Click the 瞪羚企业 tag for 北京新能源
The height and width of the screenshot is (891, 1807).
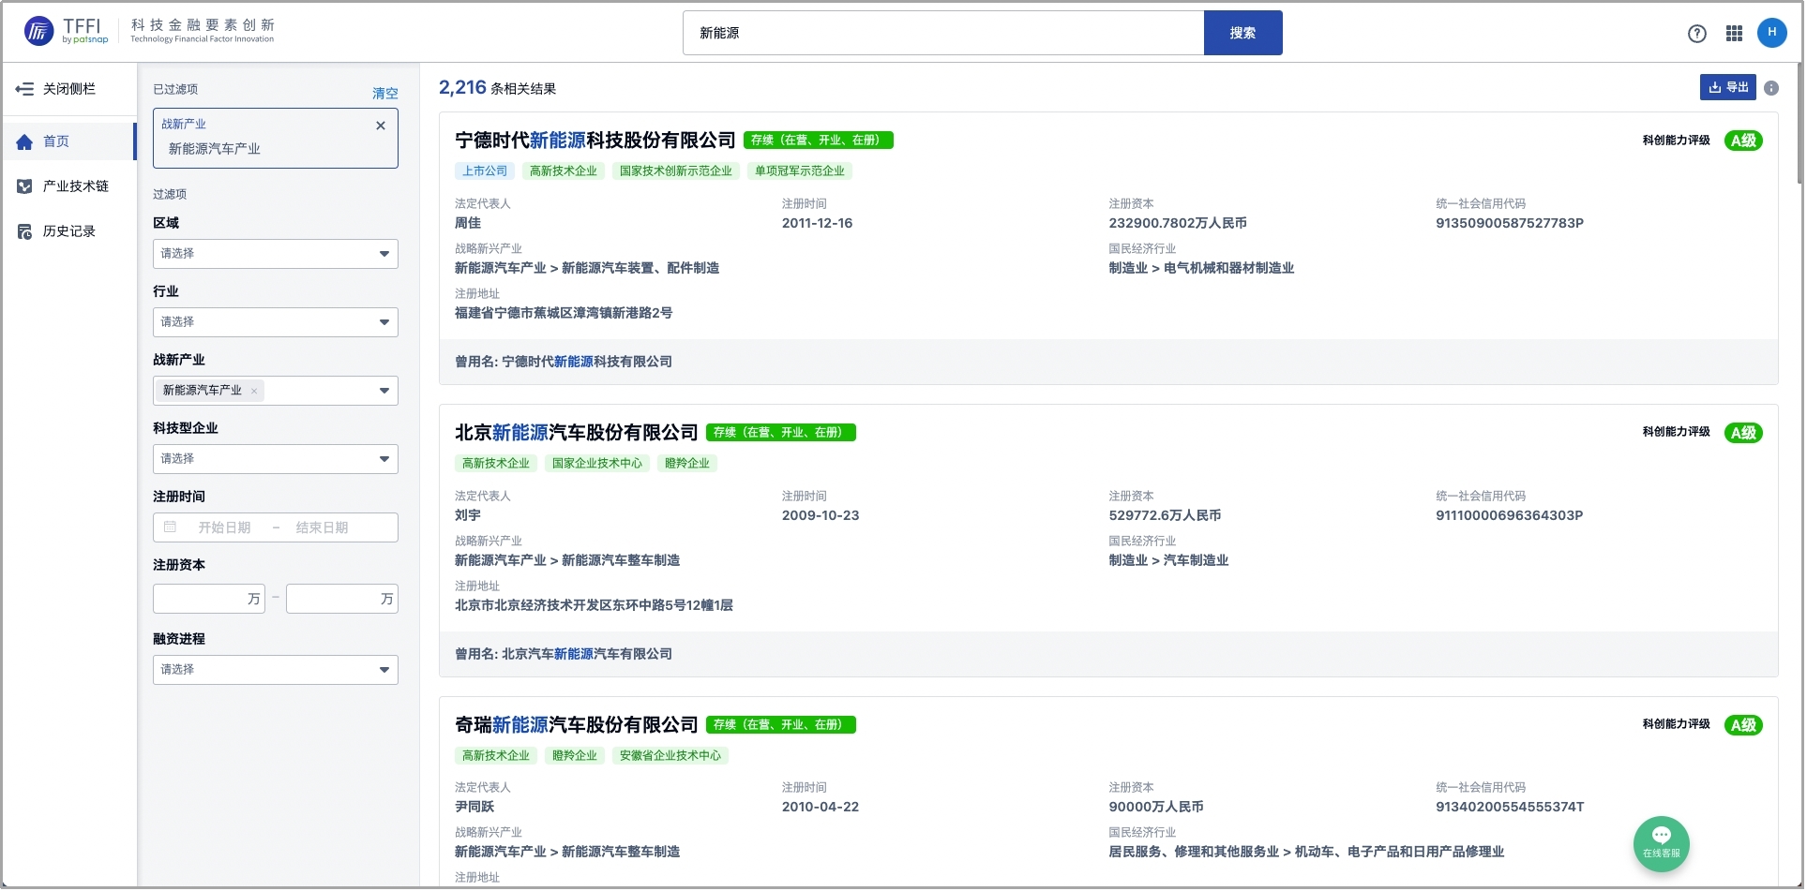click(x=686, y=464)
